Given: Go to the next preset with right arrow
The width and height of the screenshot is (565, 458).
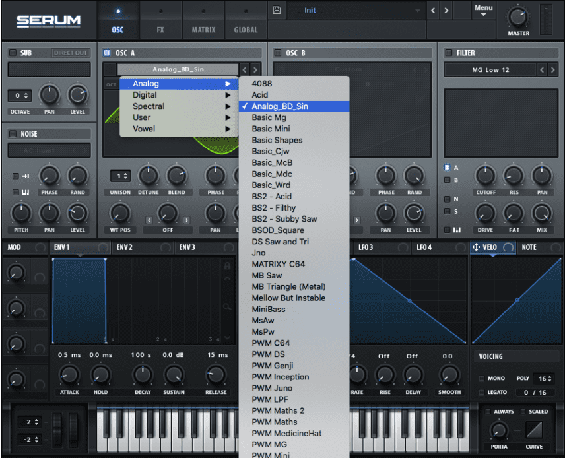Looking at the screenshot, I should coord(446,11).
